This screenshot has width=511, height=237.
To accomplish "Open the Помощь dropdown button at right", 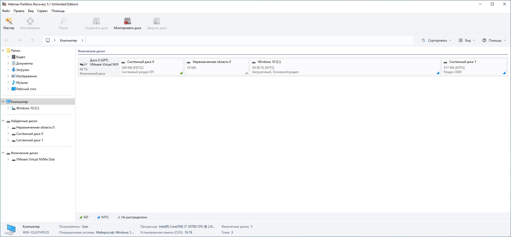I will pos(494,40).
